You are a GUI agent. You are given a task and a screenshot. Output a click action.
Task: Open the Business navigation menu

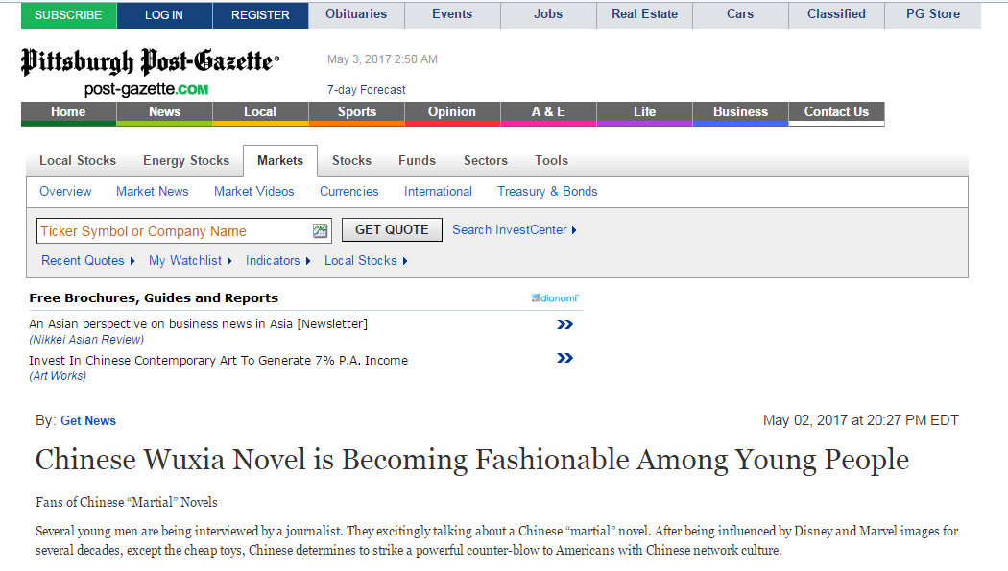(x=740, y=113)
